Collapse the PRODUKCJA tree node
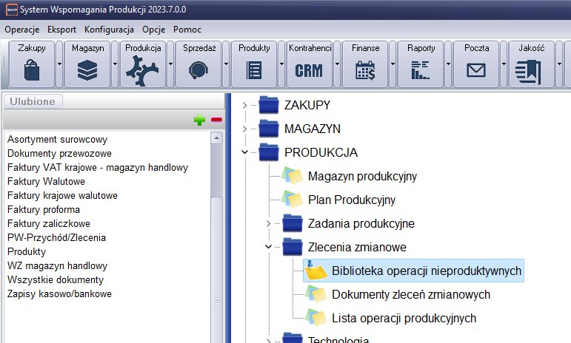Viewport: 571px width, 343px height. [x=244, y=153]
